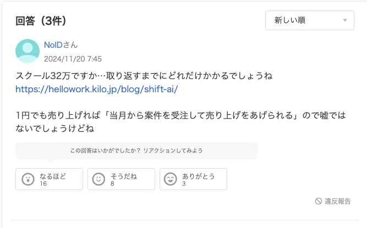Screen dimensions: 367x228
Task: Click NoID's teal avatar icon
Action: pyautogui.click(x=28, y=51)
